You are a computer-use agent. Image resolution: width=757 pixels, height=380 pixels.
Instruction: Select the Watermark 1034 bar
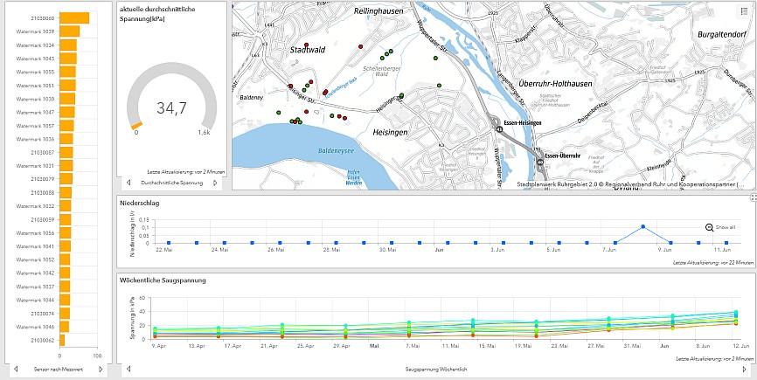click(68, 45)
